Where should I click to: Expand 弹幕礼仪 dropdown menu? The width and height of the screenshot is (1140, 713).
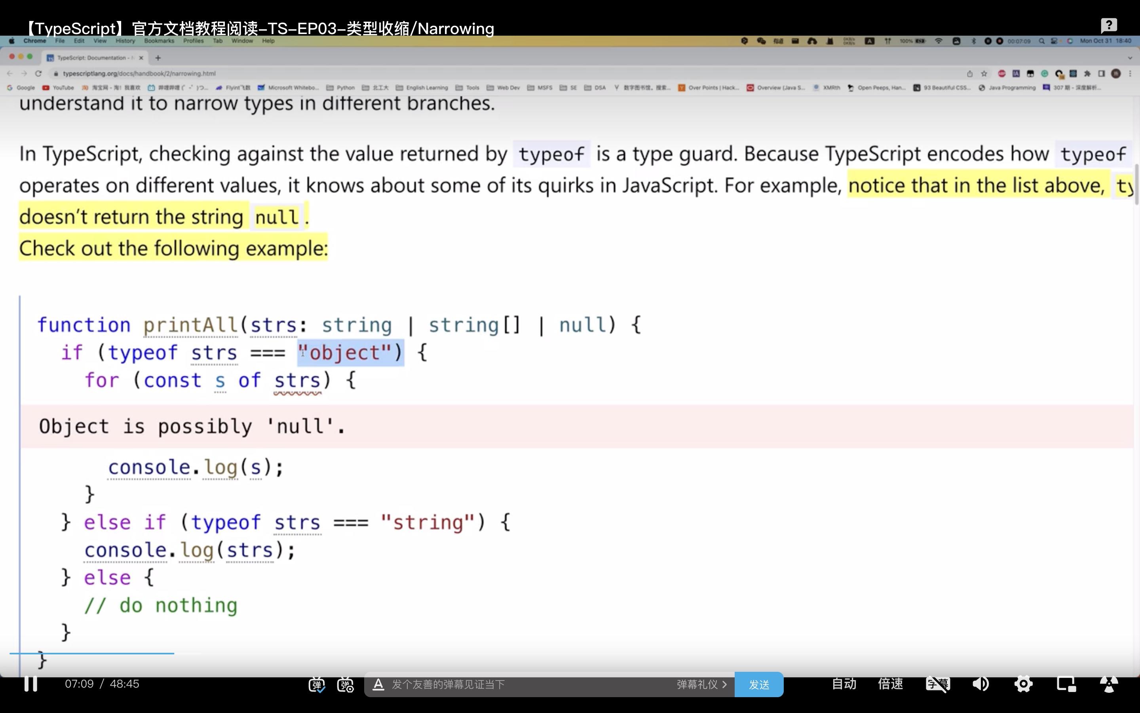(702, 684)
